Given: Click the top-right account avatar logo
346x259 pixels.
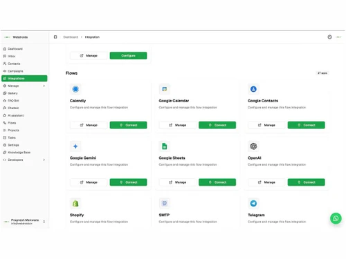Looking at the screenshot, I should coord(338,37).
